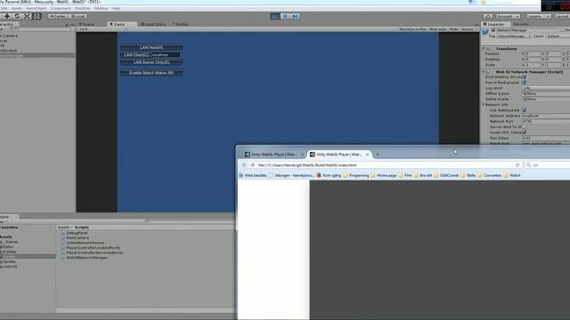Click the LAN Host(H) button in Game view

(151, 47)
